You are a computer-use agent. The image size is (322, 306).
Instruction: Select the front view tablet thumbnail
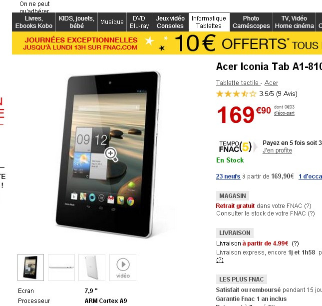30,267
